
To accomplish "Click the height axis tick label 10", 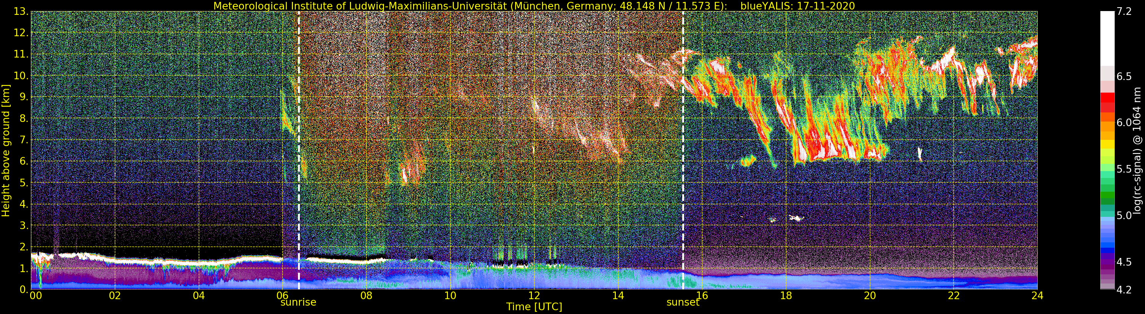I will (x=21, y=75).
